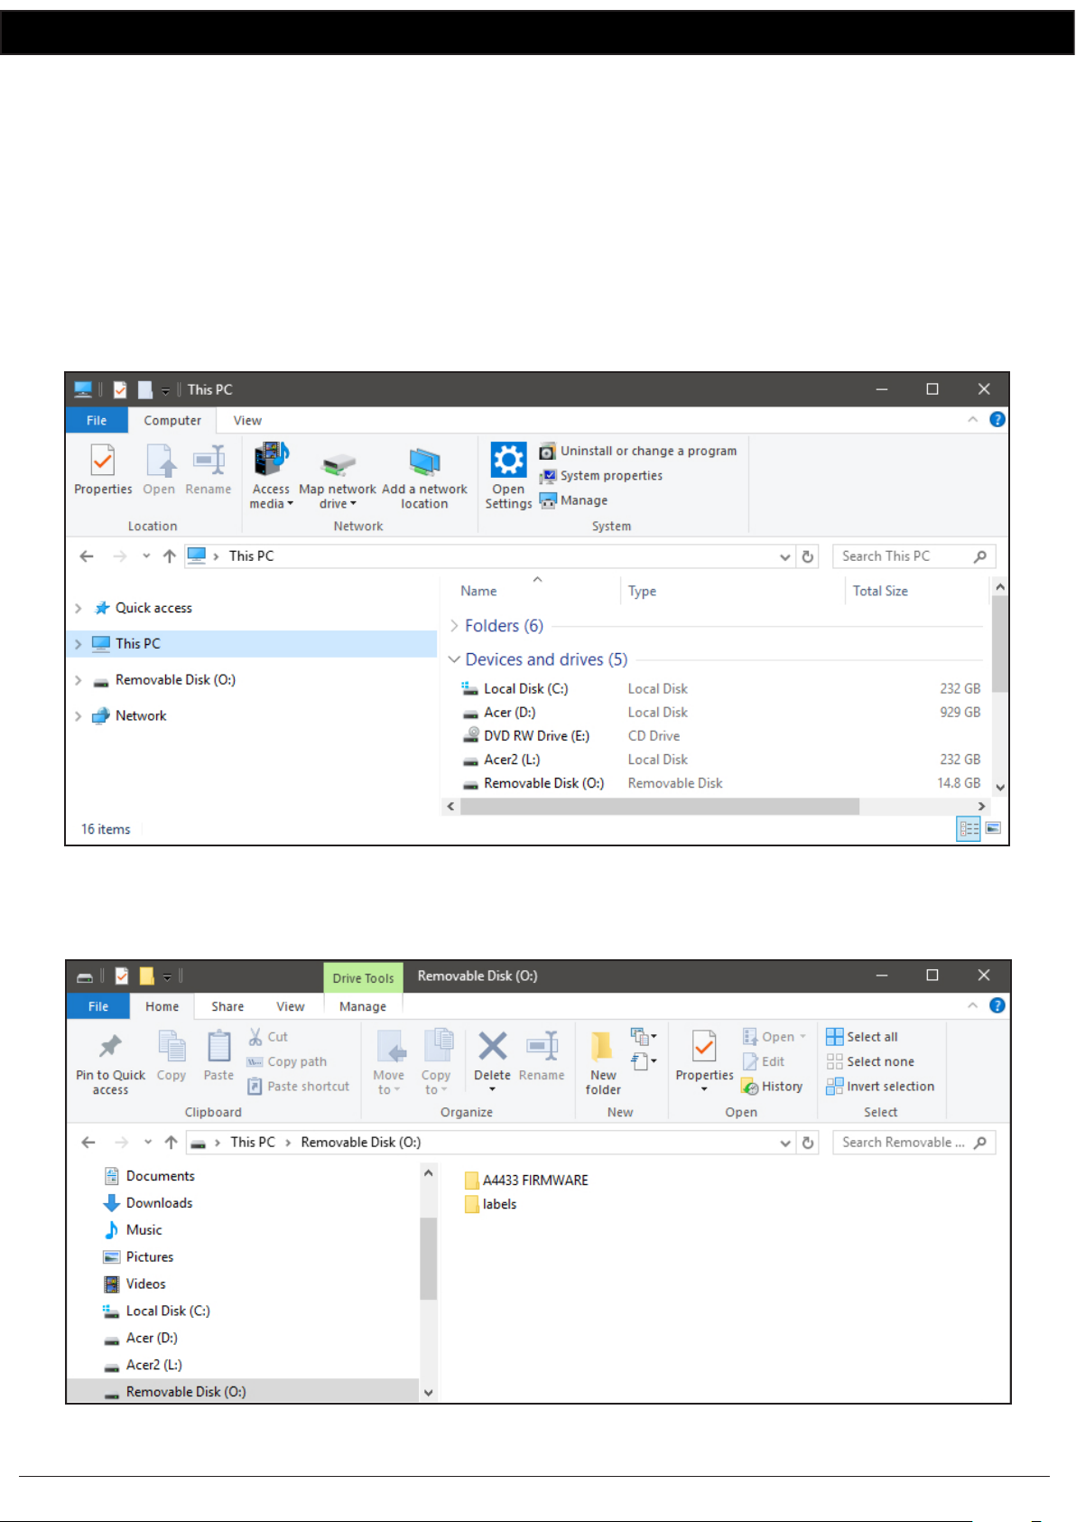
Task: Click the help icon in This PC window
Action: click(x=997, y=419)
